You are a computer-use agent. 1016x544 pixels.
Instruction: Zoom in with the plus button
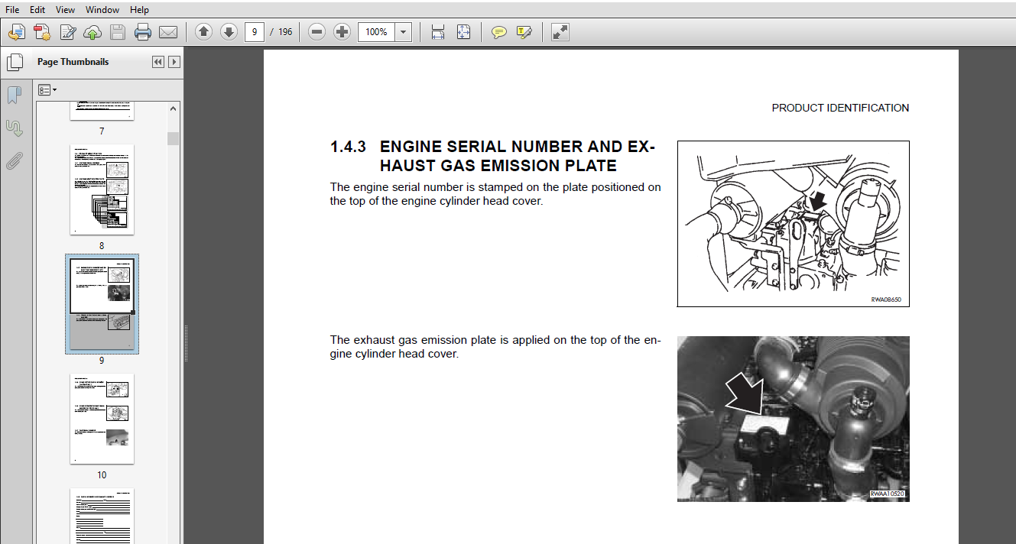[342, 32]
